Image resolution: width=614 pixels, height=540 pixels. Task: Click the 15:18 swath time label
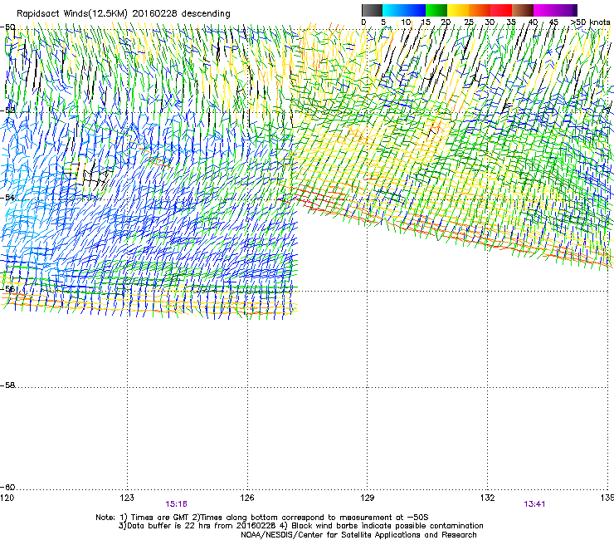176,504
